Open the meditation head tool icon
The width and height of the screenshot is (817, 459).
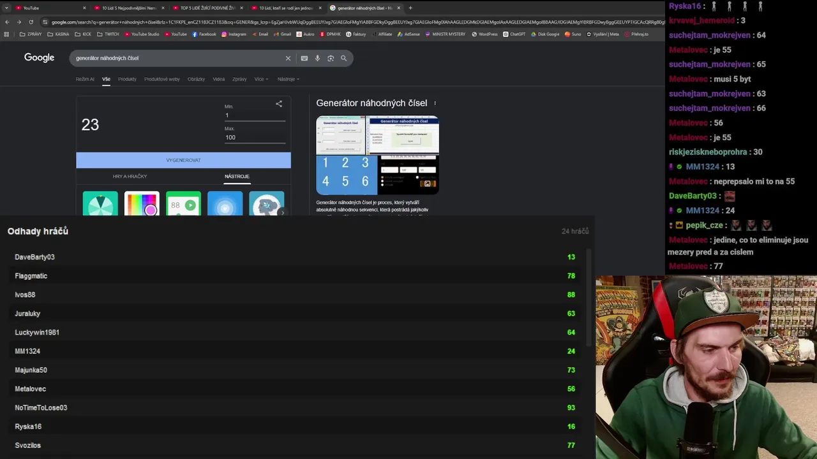pyautogui.click(x=266, y=204)
